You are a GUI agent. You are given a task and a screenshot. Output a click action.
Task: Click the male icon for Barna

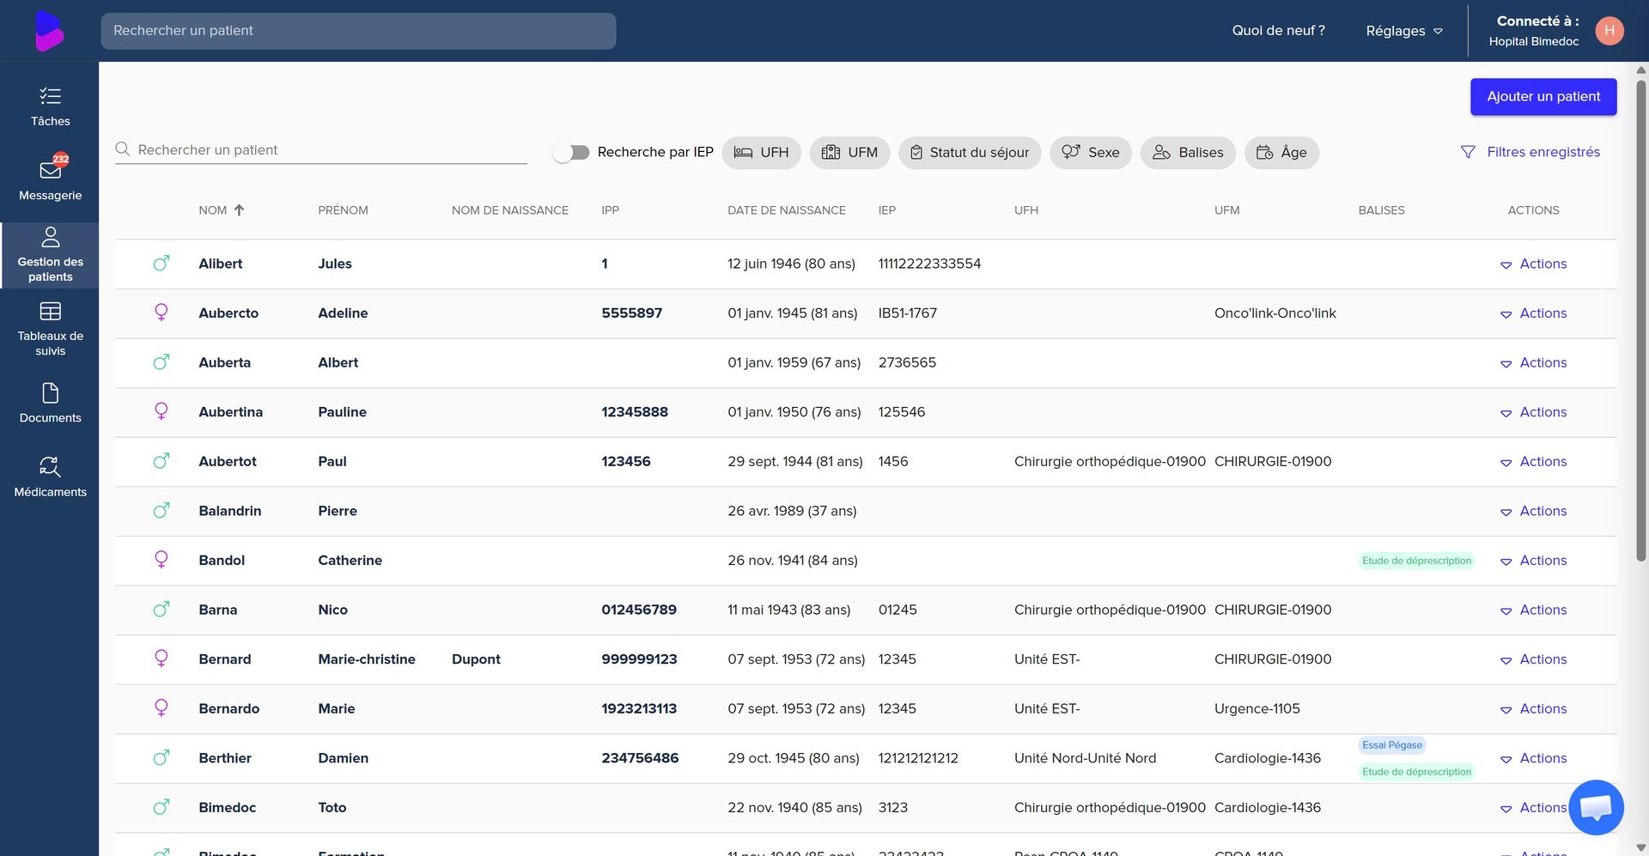tap(161, 610)
